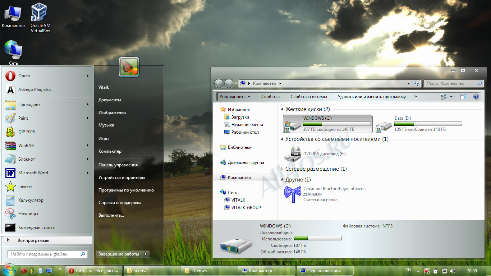Select the Сеть desktop icon
Image resolution: width=491 pixels, height=276 pixels.
(13, 53)
